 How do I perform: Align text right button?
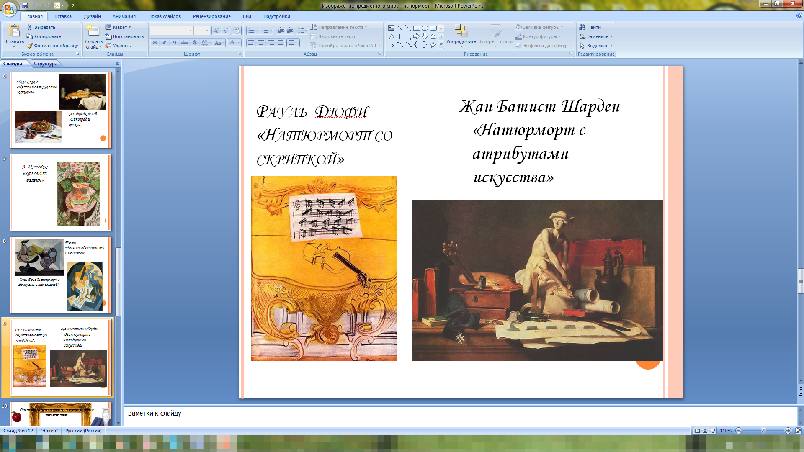(271, 42)
